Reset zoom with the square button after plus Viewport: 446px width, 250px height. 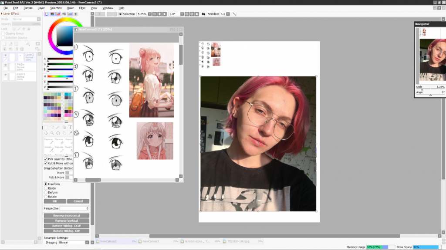coord(164,14)
